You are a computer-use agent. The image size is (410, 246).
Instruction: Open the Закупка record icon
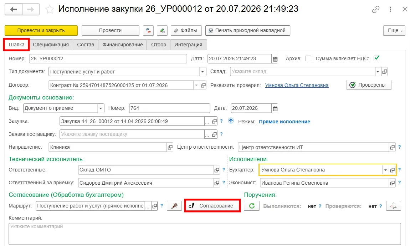[x=214, y=121]
